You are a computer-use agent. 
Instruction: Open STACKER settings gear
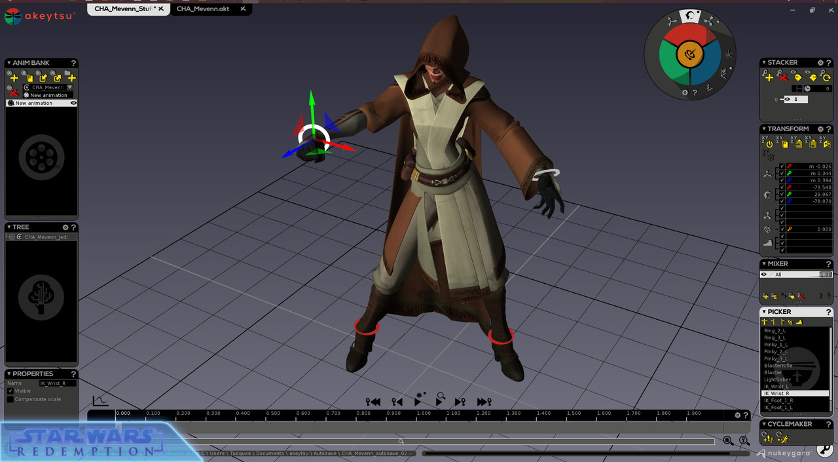pos(820,63)
